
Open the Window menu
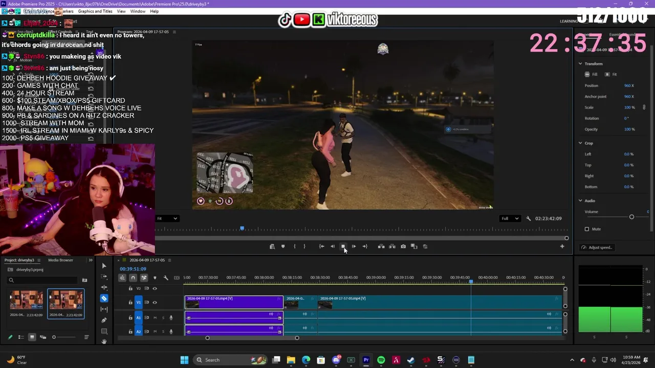pos(138,11)
